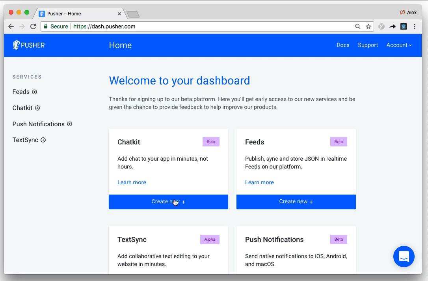Click the secure padlock icon
The image size is (428, 281).
point(46,26)
